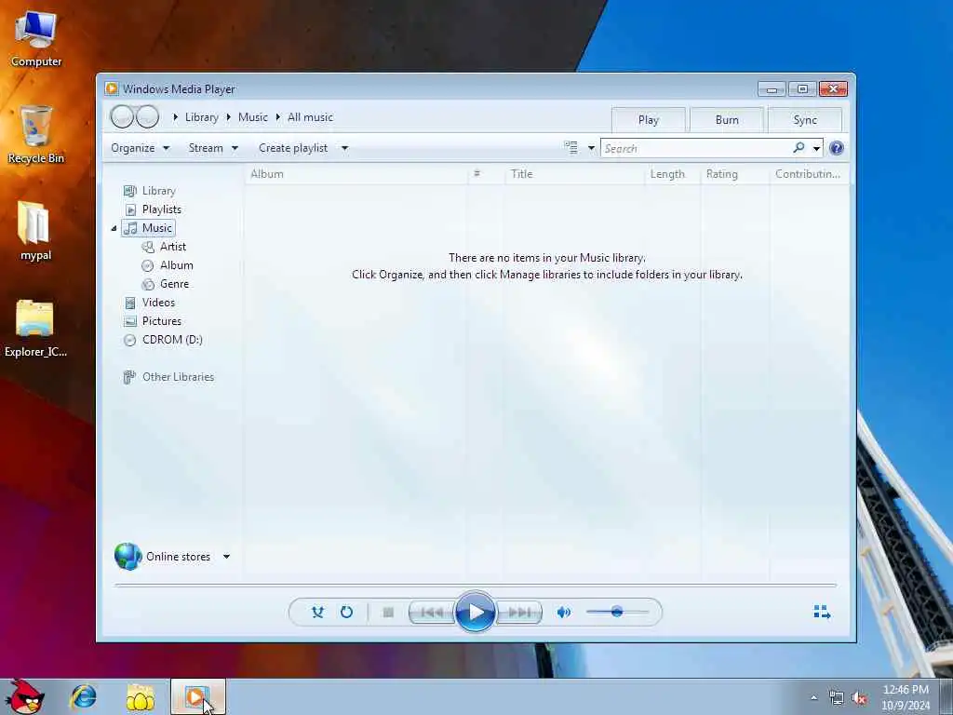Switch to the Burn tab

pos(727,120)
